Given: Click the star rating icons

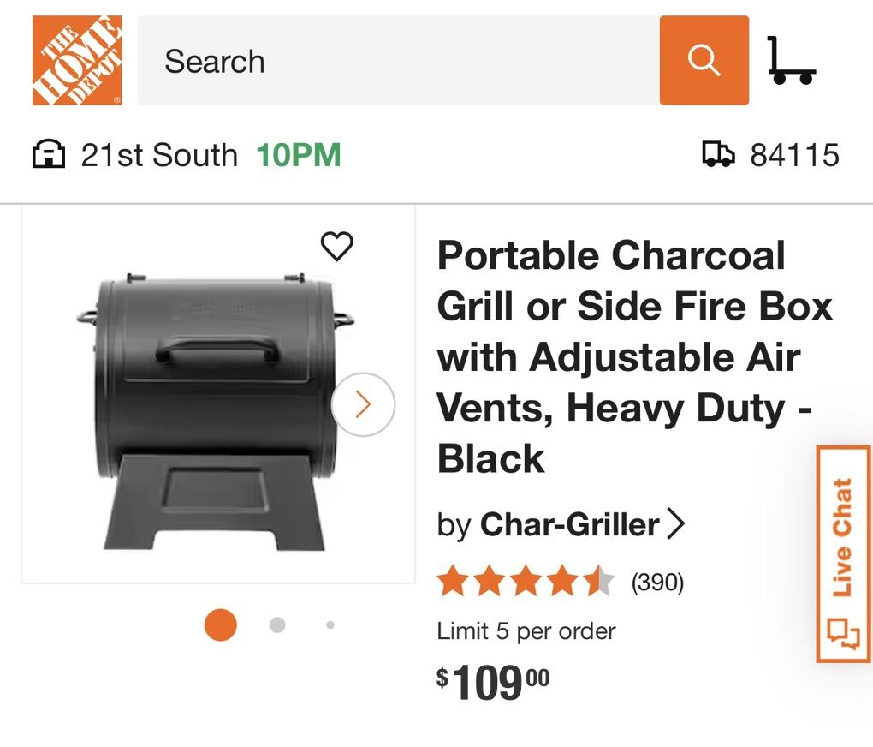Looking at the screenshot, I should (526, 583).
